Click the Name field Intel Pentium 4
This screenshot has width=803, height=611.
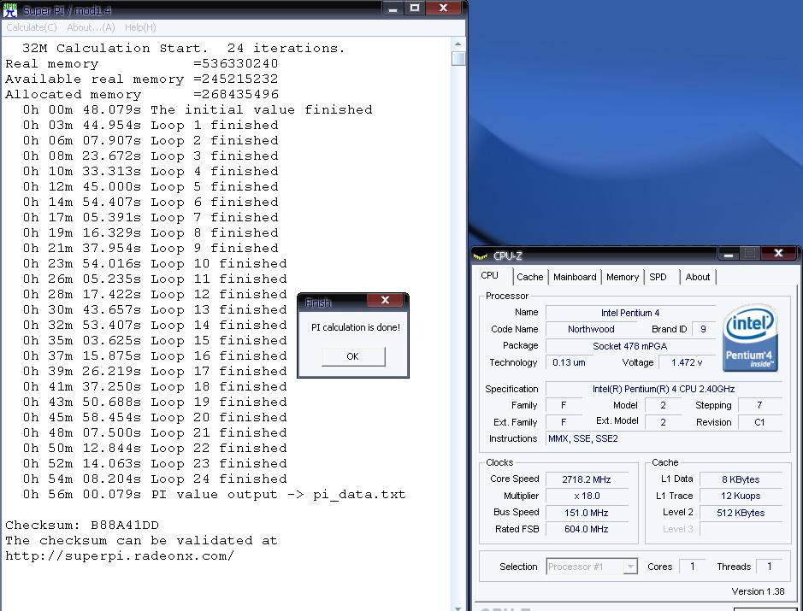630,313
